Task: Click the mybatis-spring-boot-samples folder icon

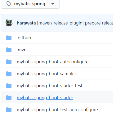Action: click(9, 74)
